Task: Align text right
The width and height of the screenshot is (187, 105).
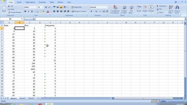Action: (61, 11)
